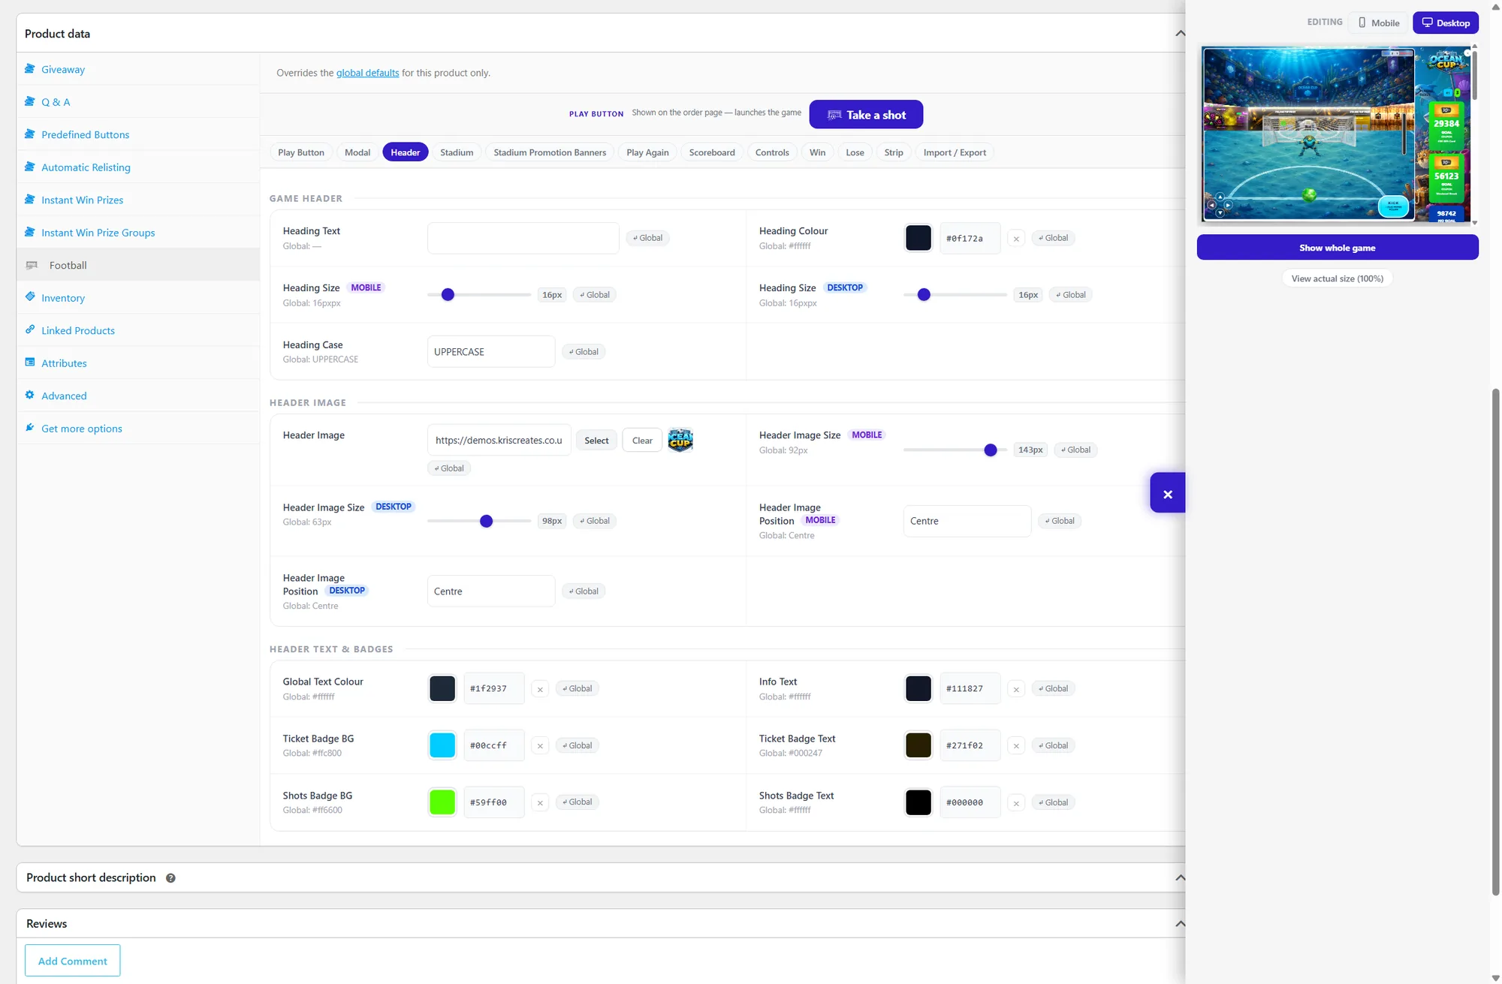Screen dimensions: 1502x984
Task: Open Header Image Position Desktop dropdown
Action: 491,591
